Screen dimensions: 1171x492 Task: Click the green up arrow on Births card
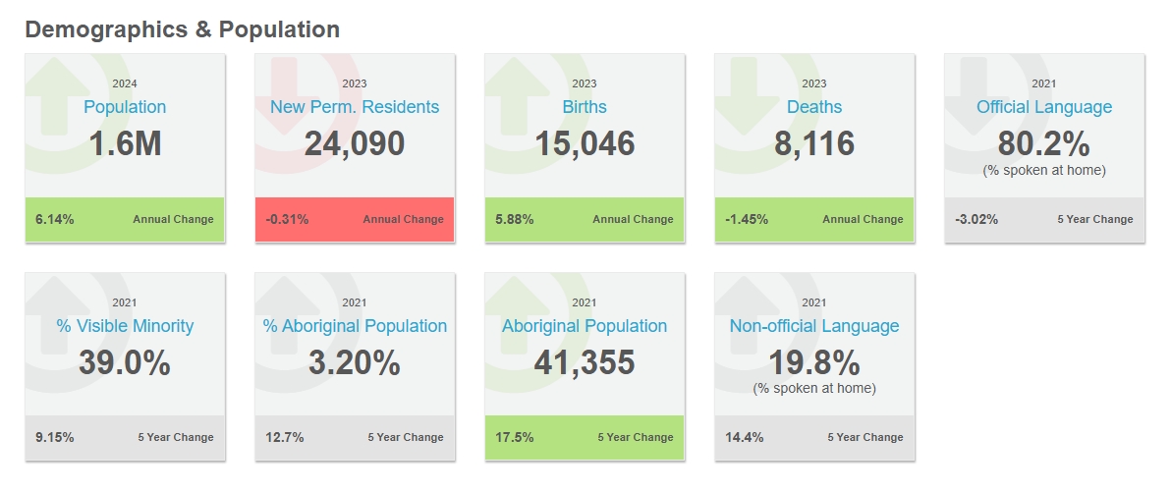pyautogui.click(x=515, y=86)
